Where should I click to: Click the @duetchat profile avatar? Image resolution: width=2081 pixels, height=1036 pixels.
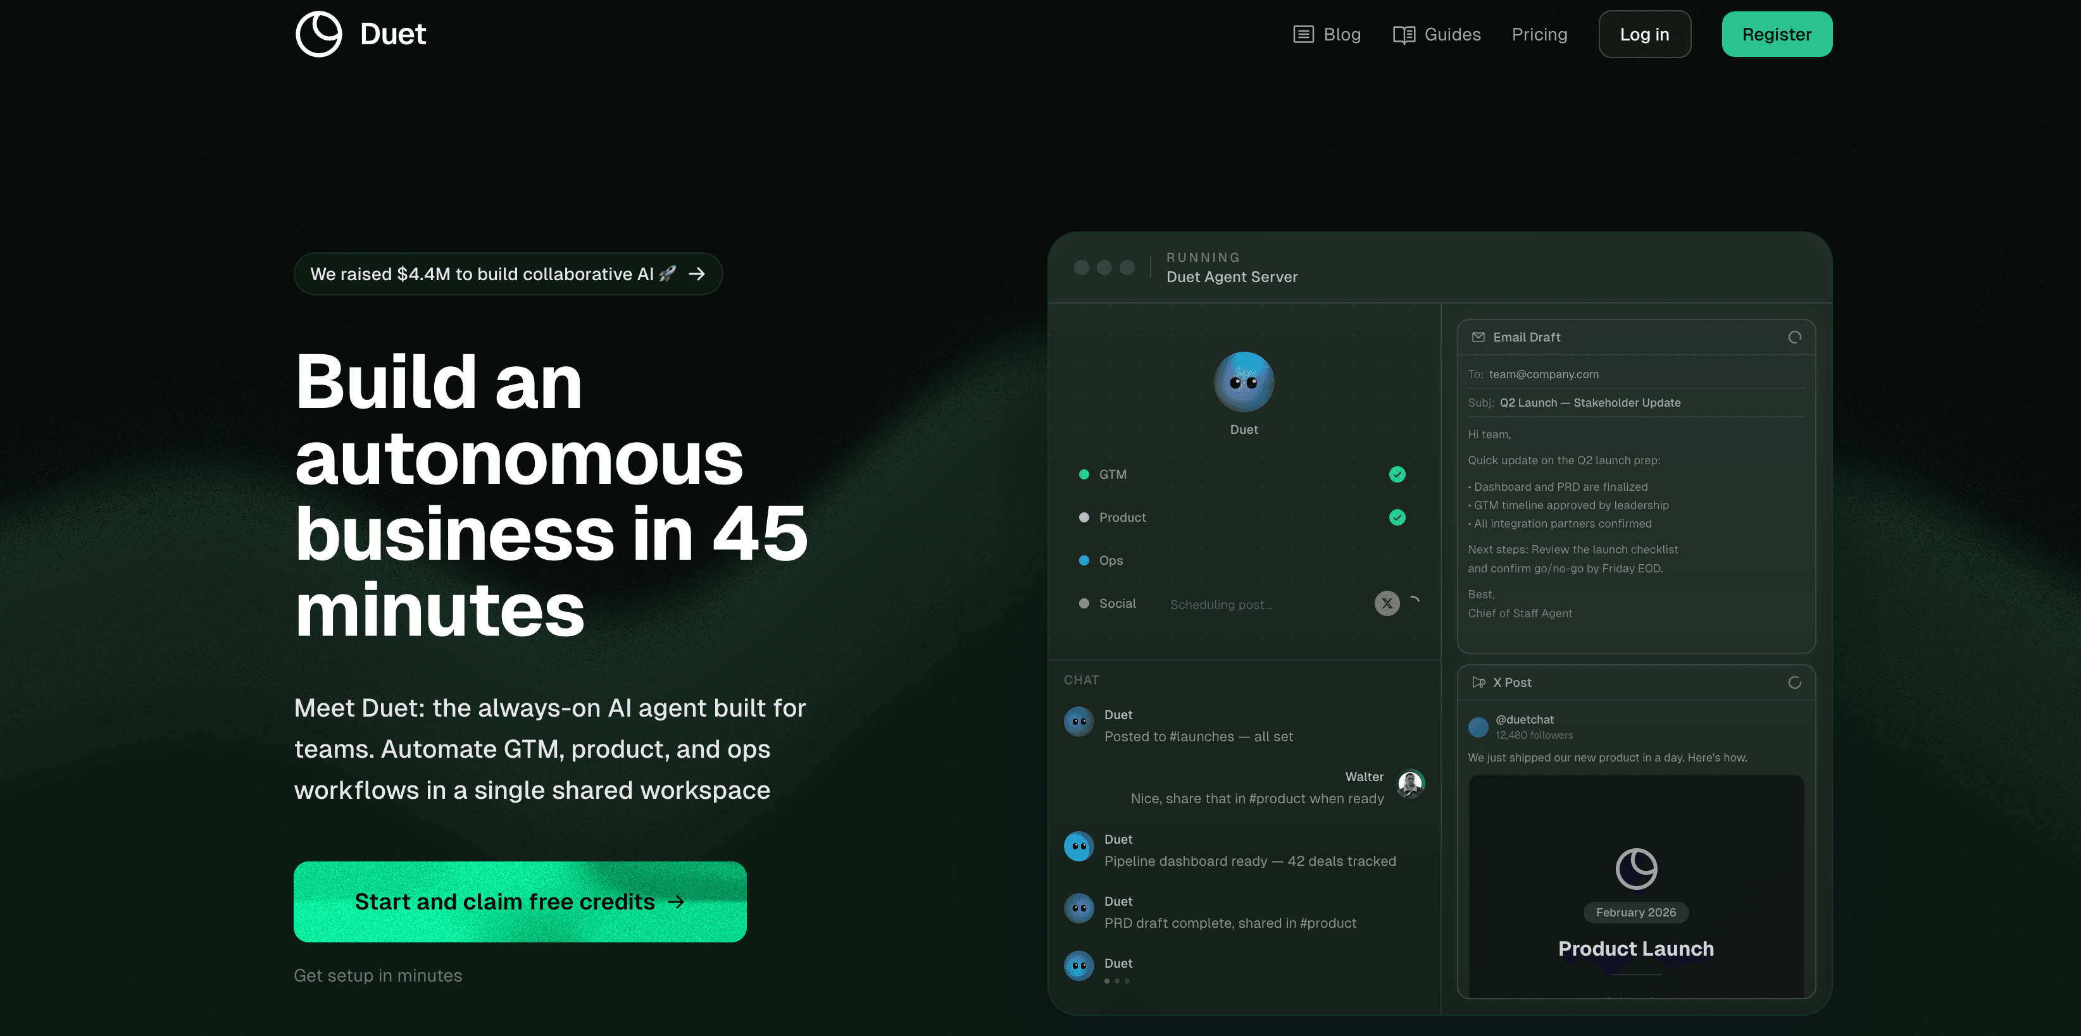point(1479,727)
